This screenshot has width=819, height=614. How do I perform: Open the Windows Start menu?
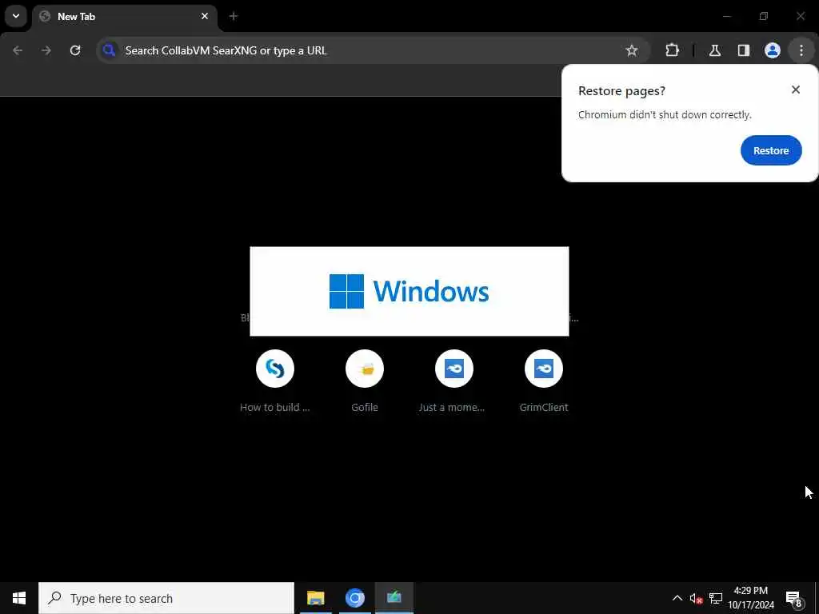[19, 598]
